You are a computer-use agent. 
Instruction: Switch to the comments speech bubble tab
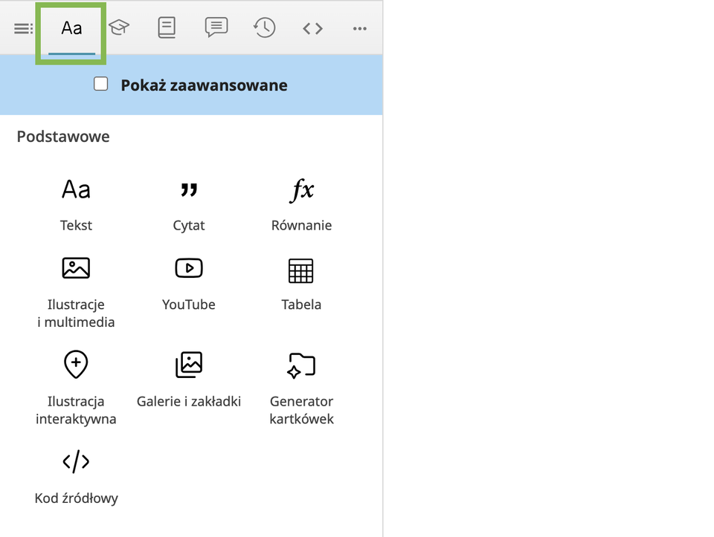(x=216, y=28)
